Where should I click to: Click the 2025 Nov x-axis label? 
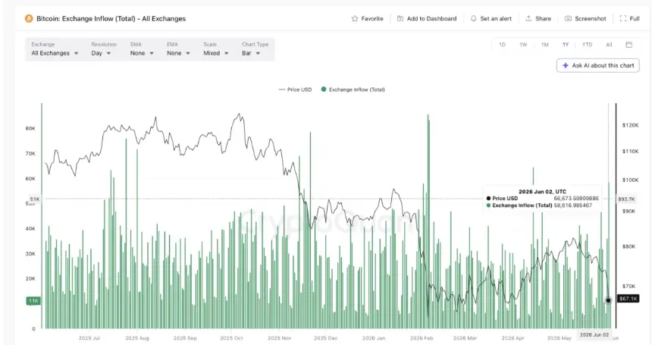click(x=280, y=338)
